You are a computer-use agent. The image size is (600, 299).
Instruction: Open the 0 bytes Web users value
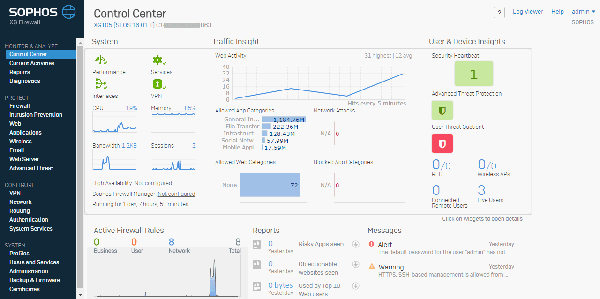coord(281,285)
